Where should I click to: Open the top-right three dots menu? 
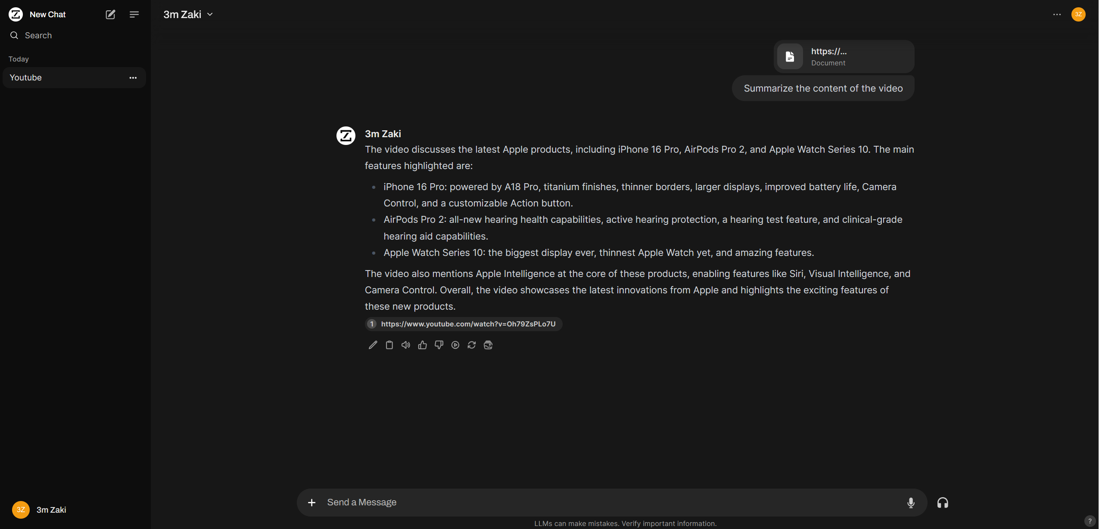[1057, 15]
